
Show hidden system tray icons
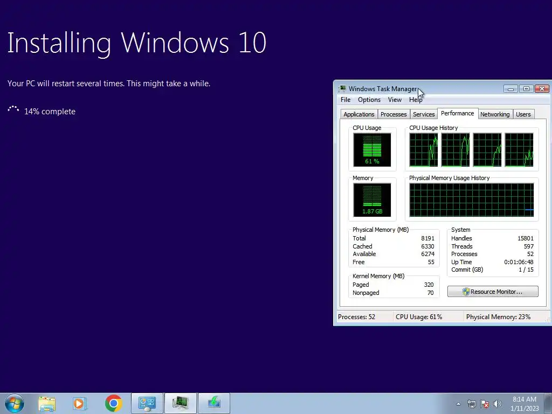coord(458,404)
